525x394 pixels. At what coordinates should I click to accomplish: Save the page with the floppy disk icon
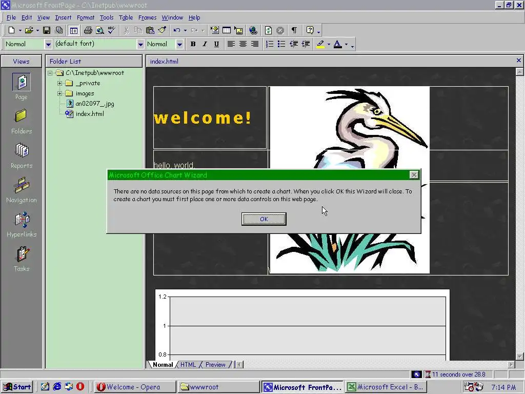47,30
